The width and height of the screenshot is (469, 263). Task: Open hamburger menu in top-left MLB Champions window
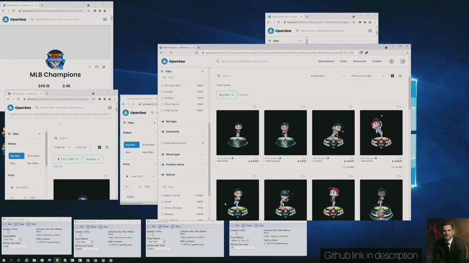(x=105, y=19)
